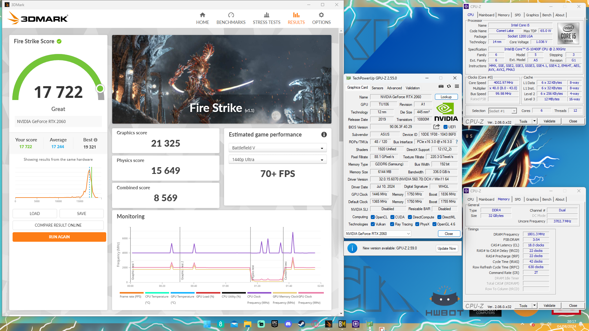The width and height of the screenshot is (589, 331).
Task: Open the Socket #1 selection dropdown
Action: (x=502, y=111)
